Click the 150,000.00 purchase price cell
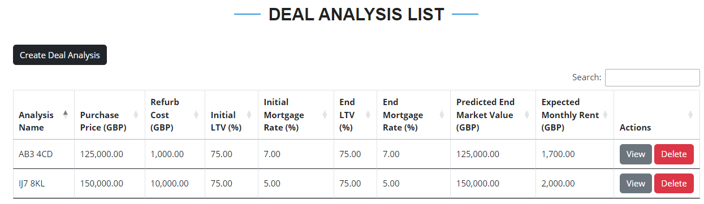The image size is (704, 204). [109, 183]
